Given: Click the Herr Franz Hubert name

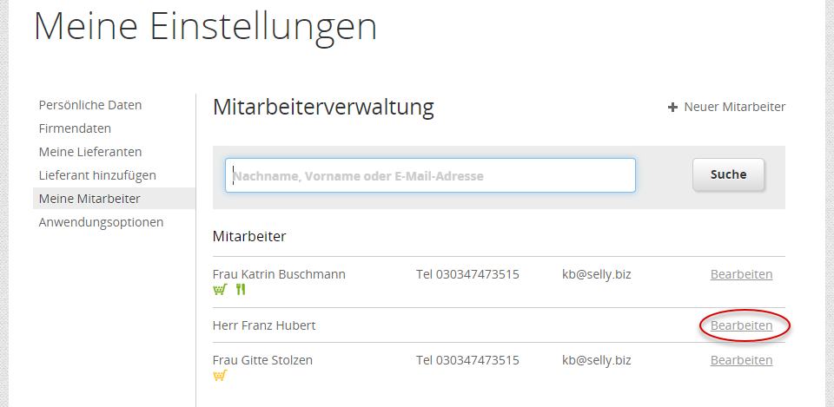Looking at the screenshot, I should [x=264, y=325].
